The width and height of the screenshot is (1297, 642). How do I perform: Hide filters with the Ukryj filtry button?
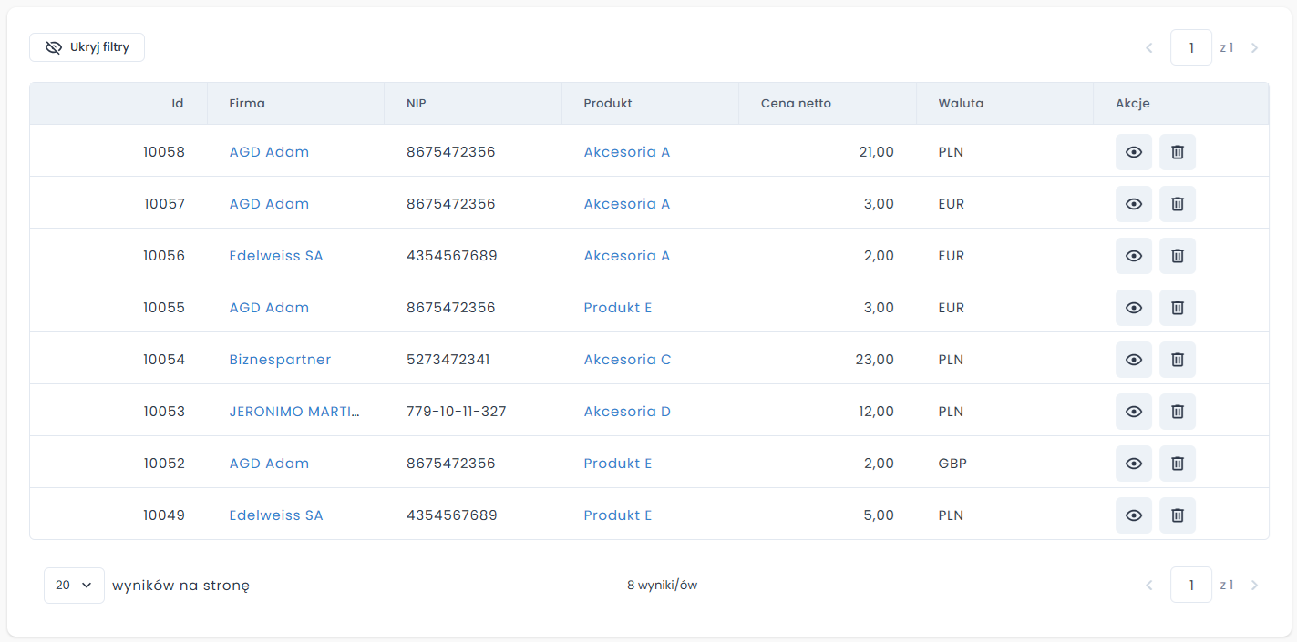tap(87, 47)
